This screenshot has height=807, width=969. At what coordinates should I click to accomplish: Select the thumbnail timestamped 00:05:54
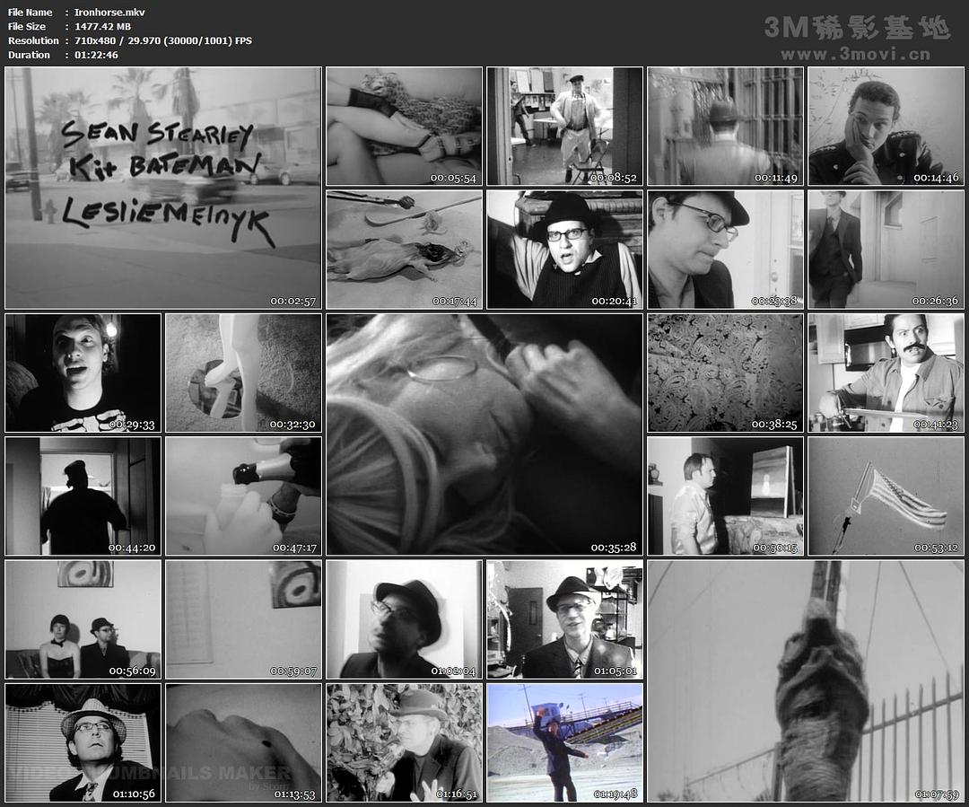click(x=404, y=126)
